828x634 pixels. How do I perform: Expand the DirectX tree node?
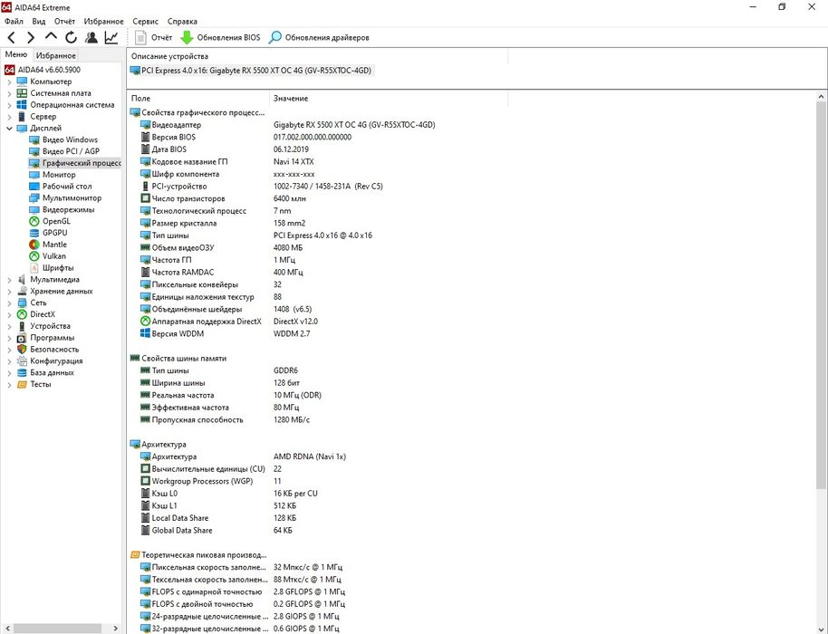[x=9, y=314]
